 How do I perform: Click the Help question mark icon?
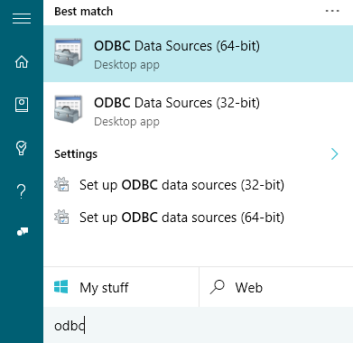pyautogui.click(x=22, y=191)
